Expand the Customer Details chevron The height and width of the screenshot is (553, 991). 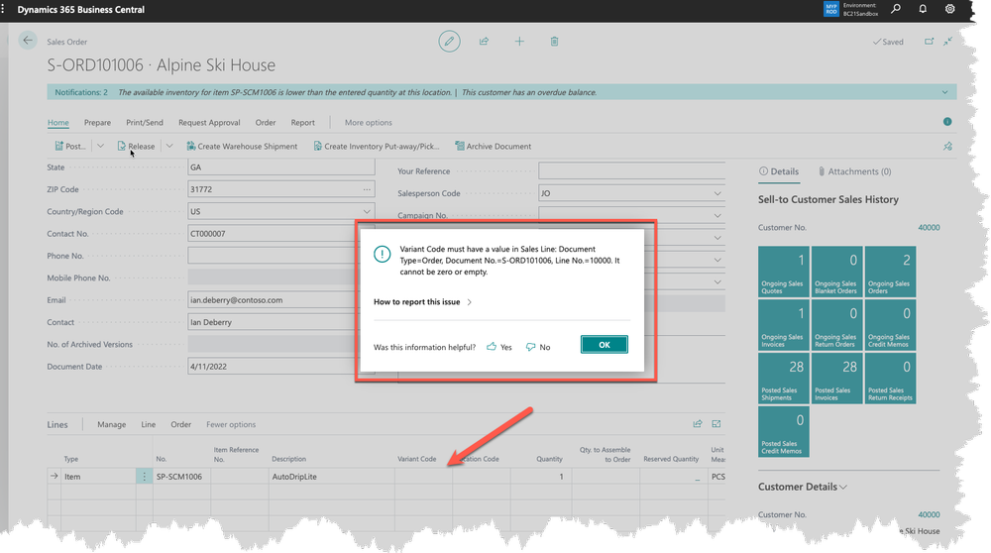click(843, 487)
